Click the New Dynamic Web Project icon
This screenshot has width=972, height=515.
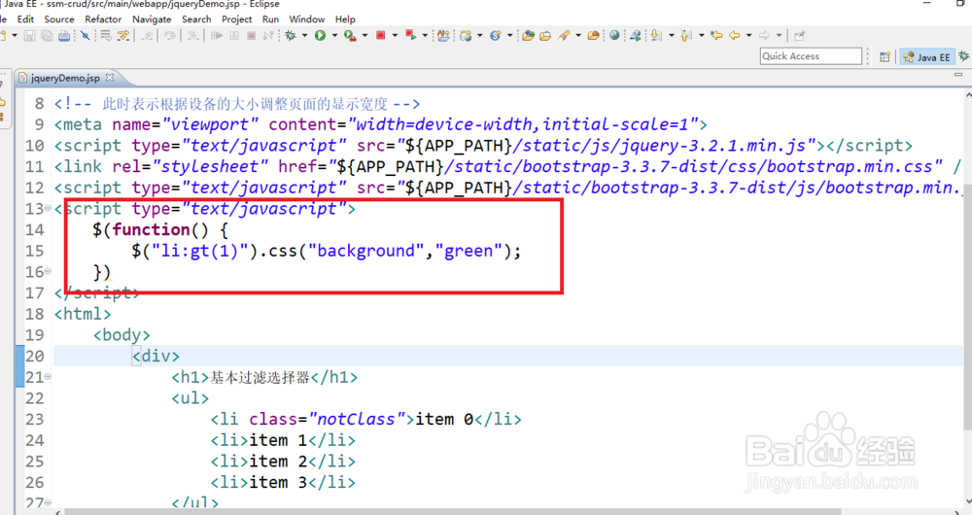pos(466,36)
